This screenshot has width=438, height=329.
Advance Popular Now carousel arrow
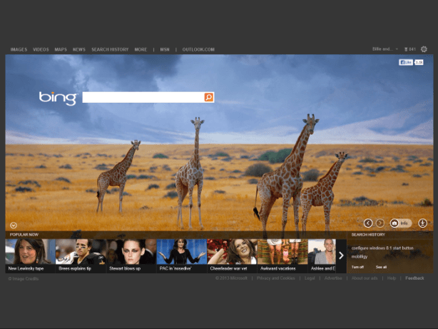pyautogui.click(x=341, y=255)
